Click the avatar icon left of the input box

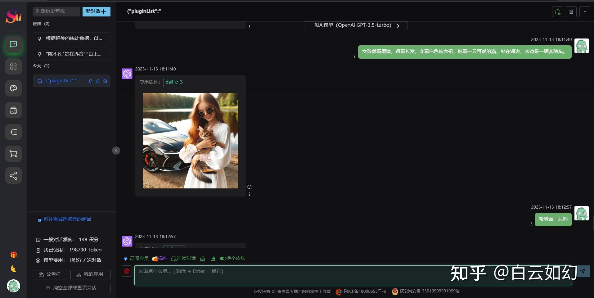[126, 271]
